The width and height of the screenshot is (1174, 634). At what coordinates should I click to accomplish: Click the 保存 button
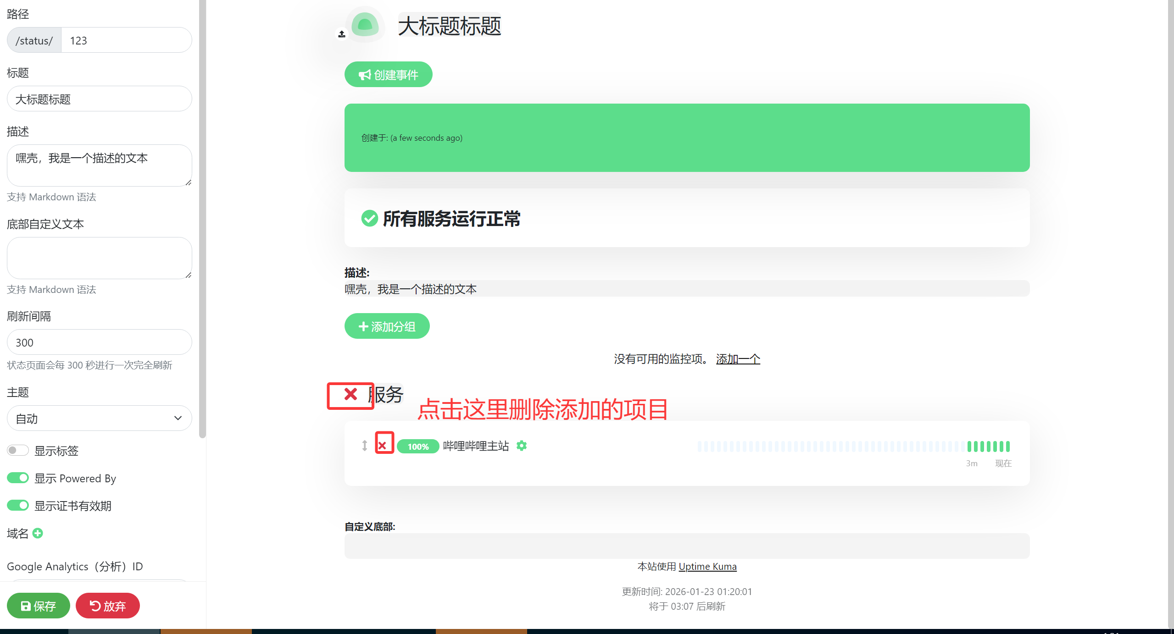pos(39,606)
